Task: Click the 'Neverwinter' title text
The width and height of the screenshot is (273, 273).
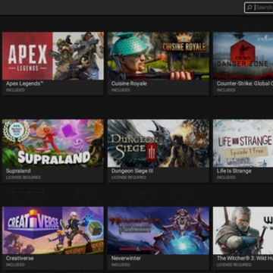Action: [126, 259]
